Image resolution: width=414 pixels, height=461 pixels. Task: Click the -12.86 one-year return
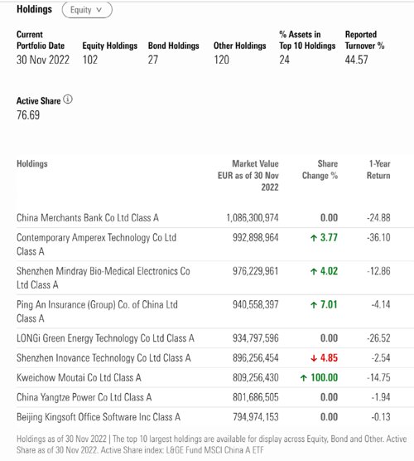tap(378, 271)
